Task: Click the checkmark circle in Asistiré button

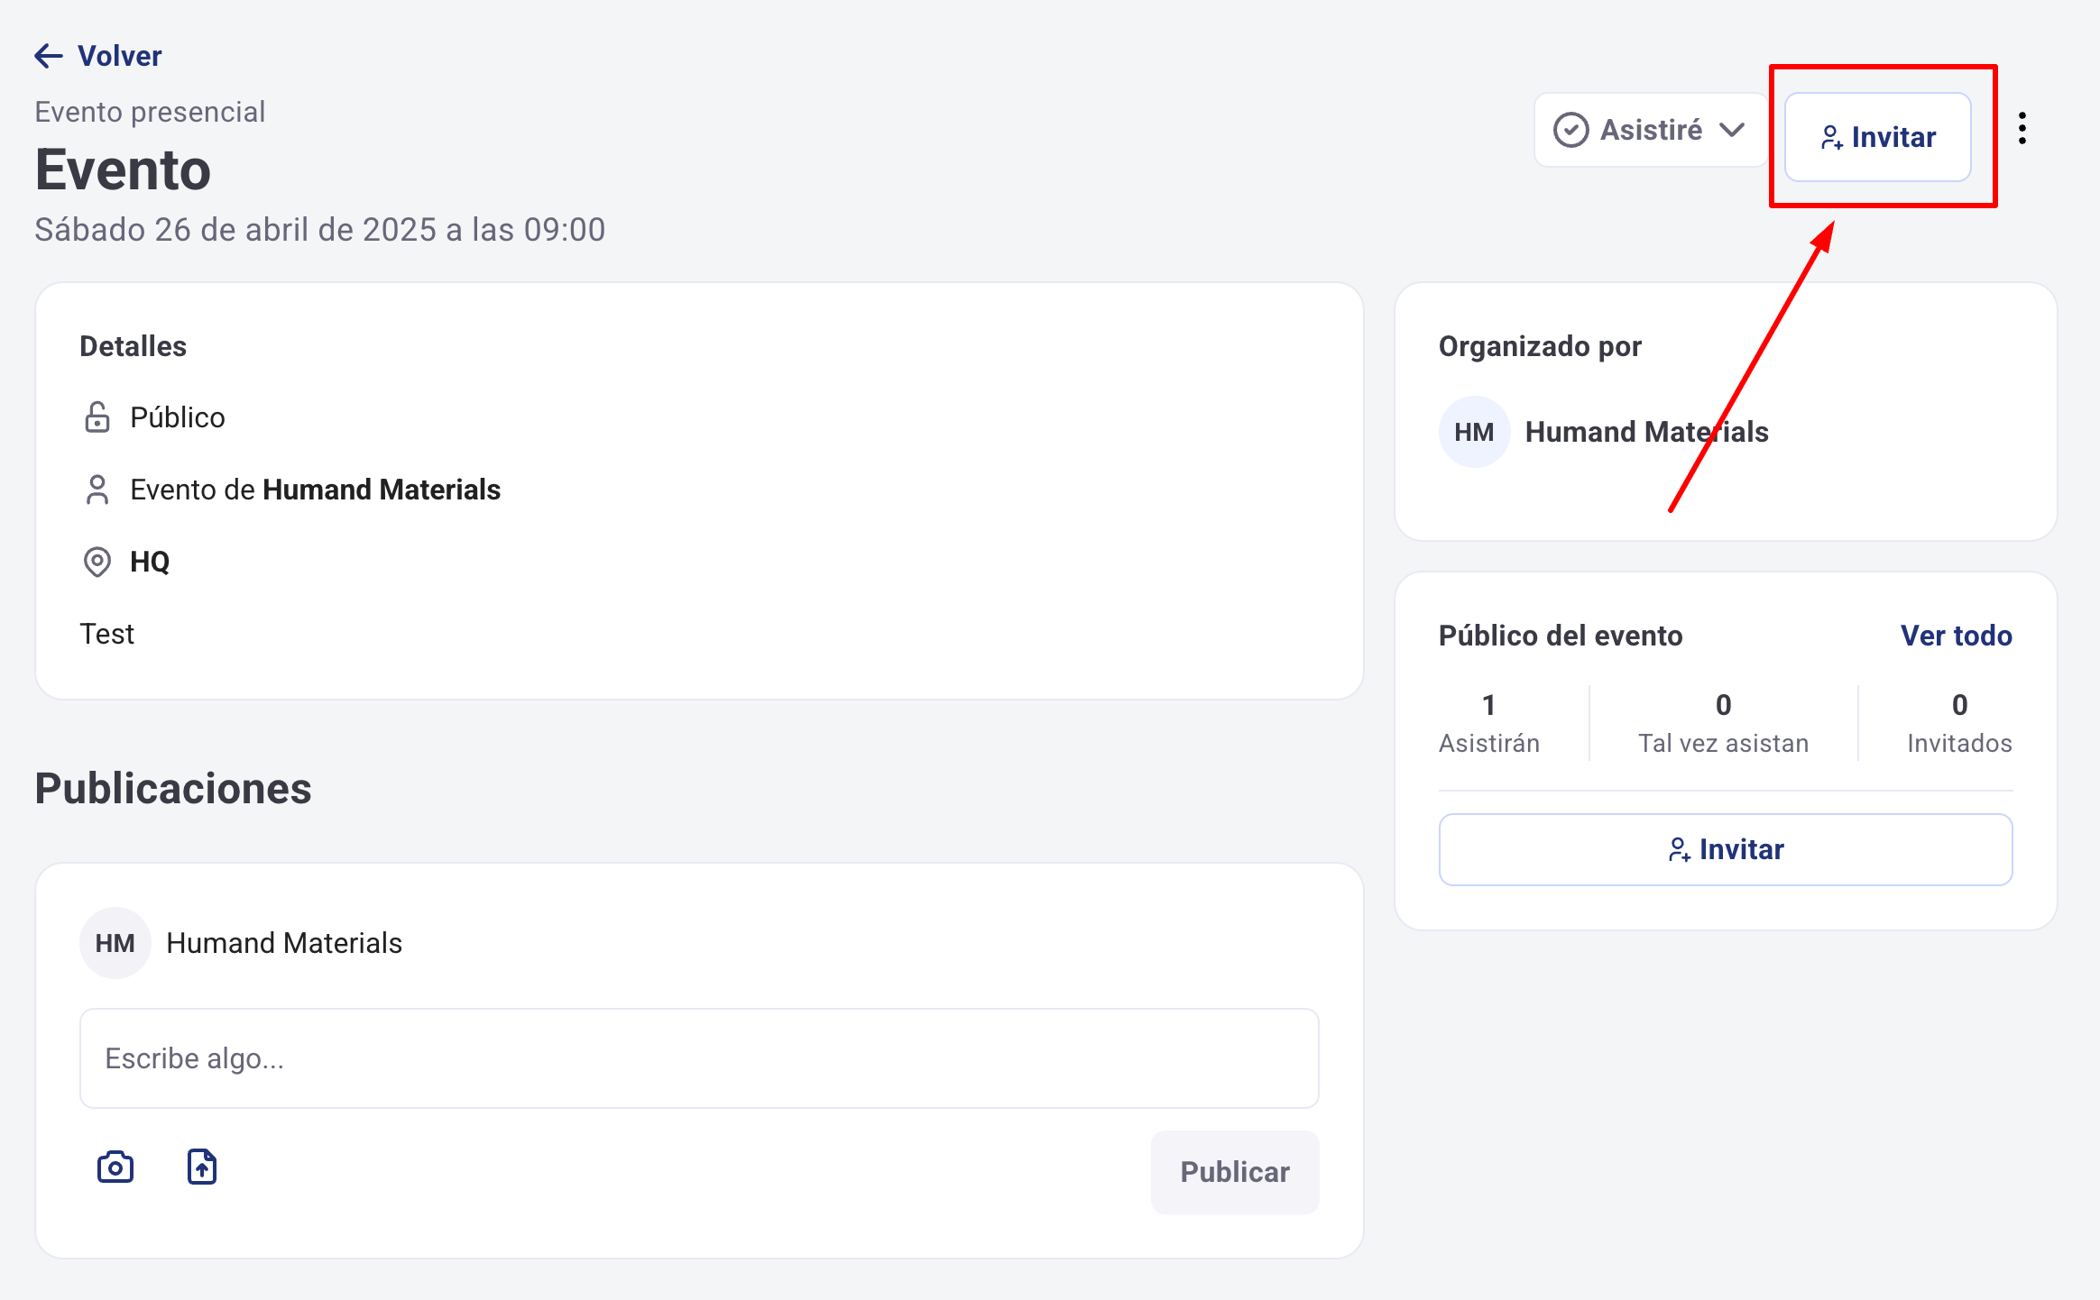Action: (x=1570, y=130)
